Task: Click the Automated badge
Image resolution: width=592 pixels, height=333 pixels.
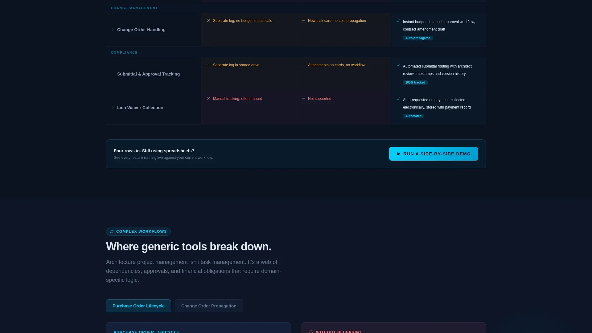Action: point(413,116)
